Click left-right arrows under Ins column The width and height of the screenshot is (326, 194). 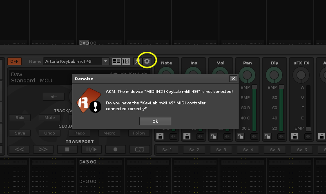pos(200,136)
